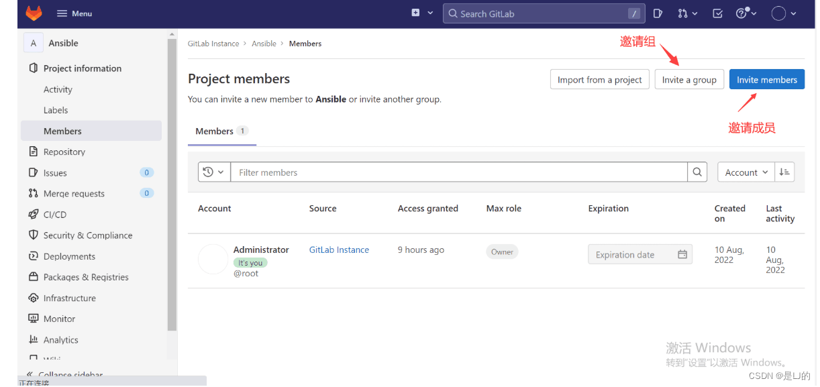Click the Ansible project avatar in sidebar

pyautogui.click(x=33, y=43)
